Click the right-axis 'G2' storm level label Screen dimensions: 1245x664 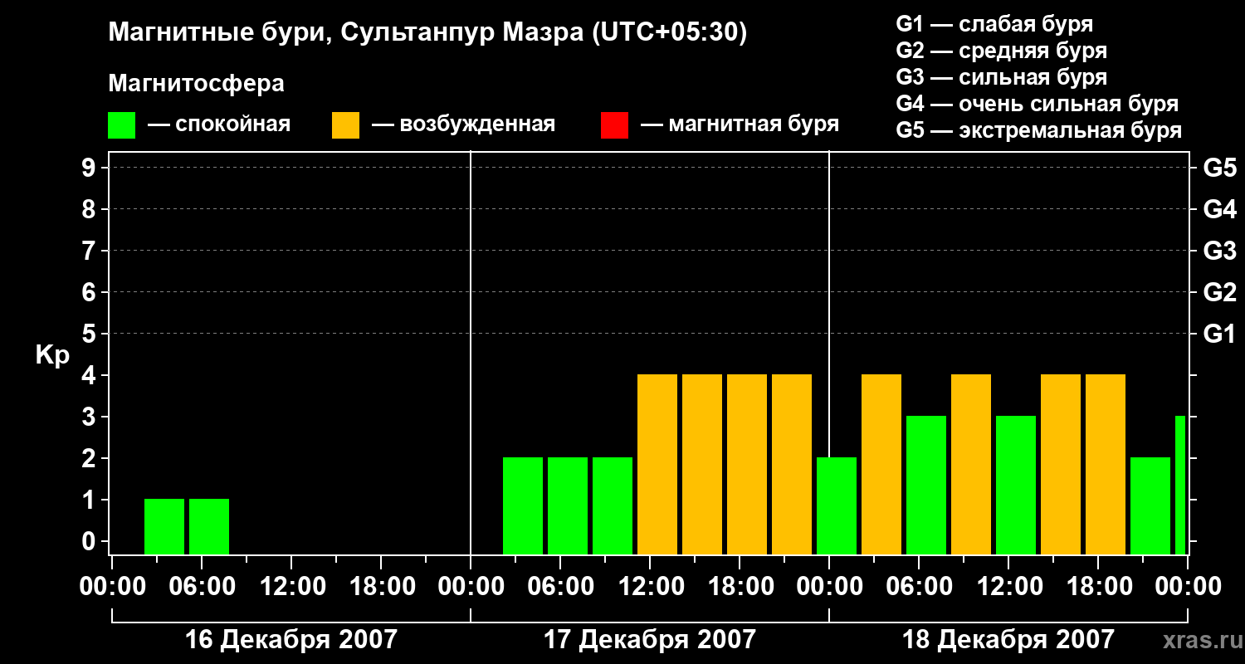click(1220, 292)
